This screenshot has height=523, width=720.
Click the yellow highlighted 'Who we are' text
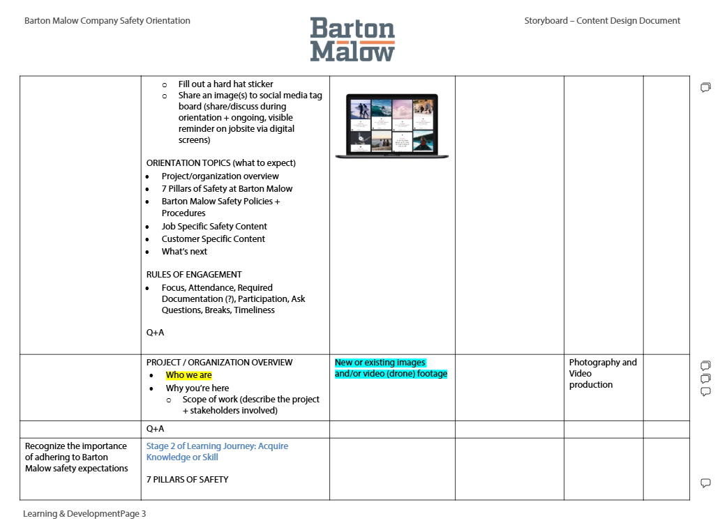click(189, 375)
